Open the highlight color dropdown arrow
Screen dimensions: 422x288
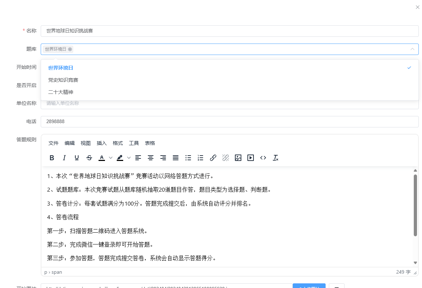pyautogui.click(x=129, y=158)
